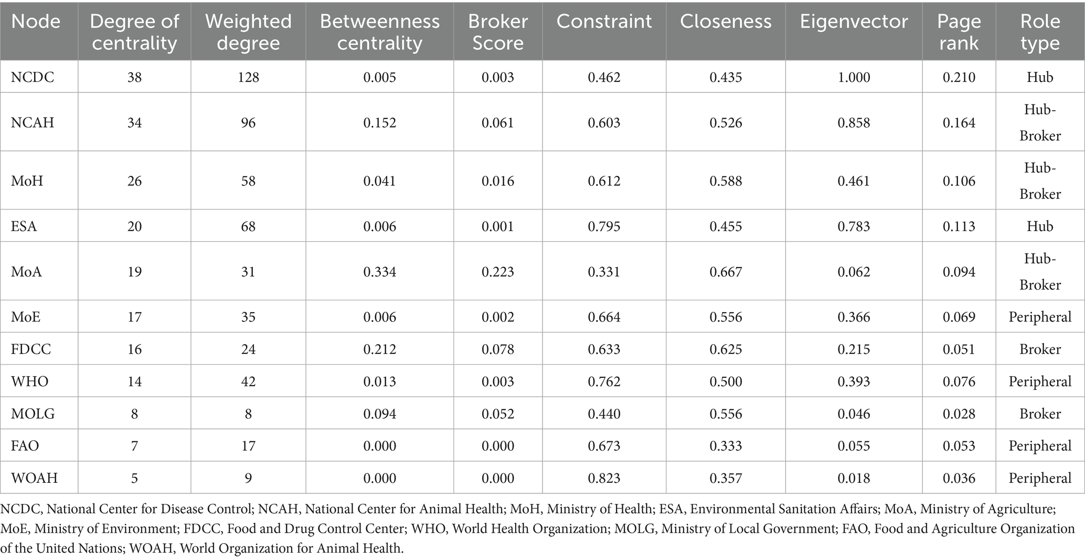Select the constraint value 0.823 for WOAH
Image resolution: width=1085 pixels, height=560 pixels.
pos(604,478)
